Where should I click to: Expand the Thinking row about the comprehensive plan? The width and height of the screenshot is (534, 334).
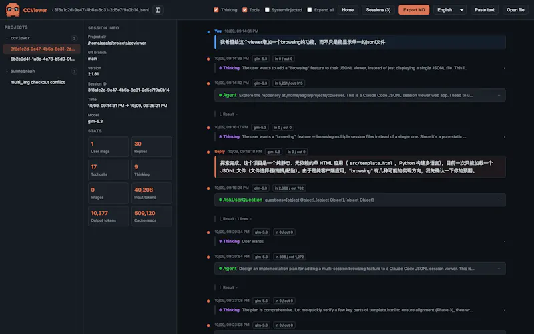360,310
